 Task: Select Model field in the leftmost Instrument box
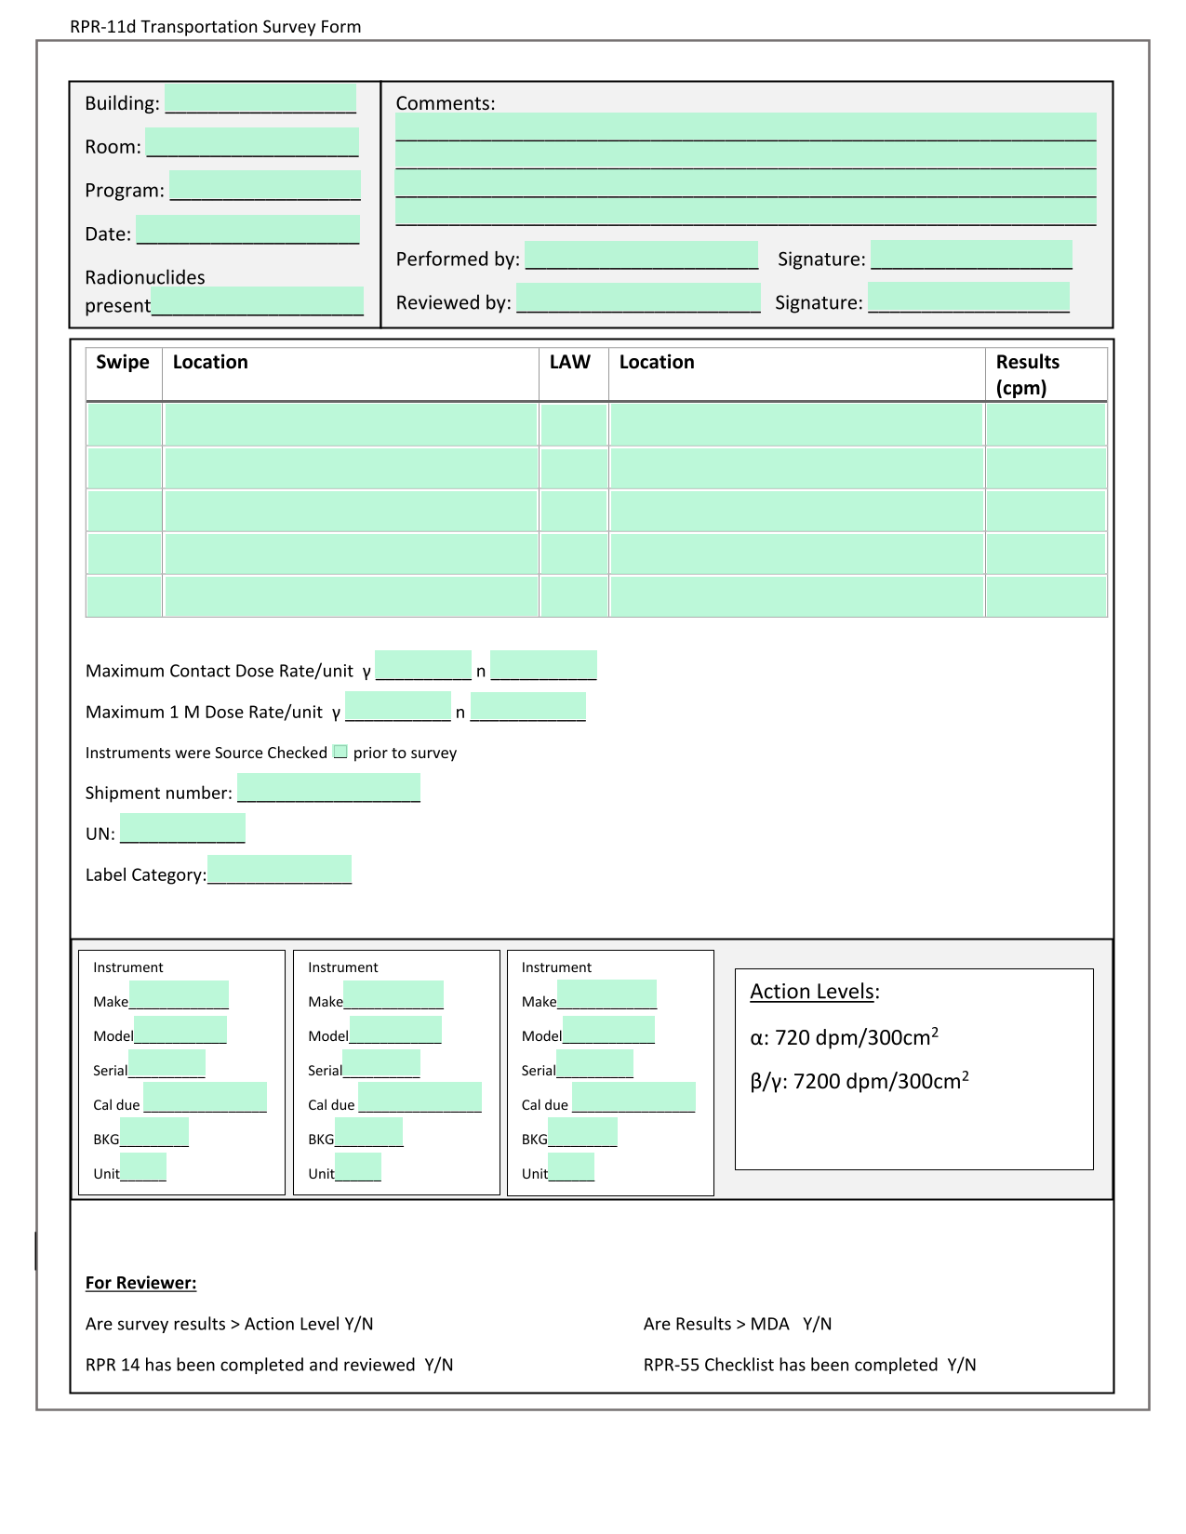pyautogui.click(x=180, y=1030)
